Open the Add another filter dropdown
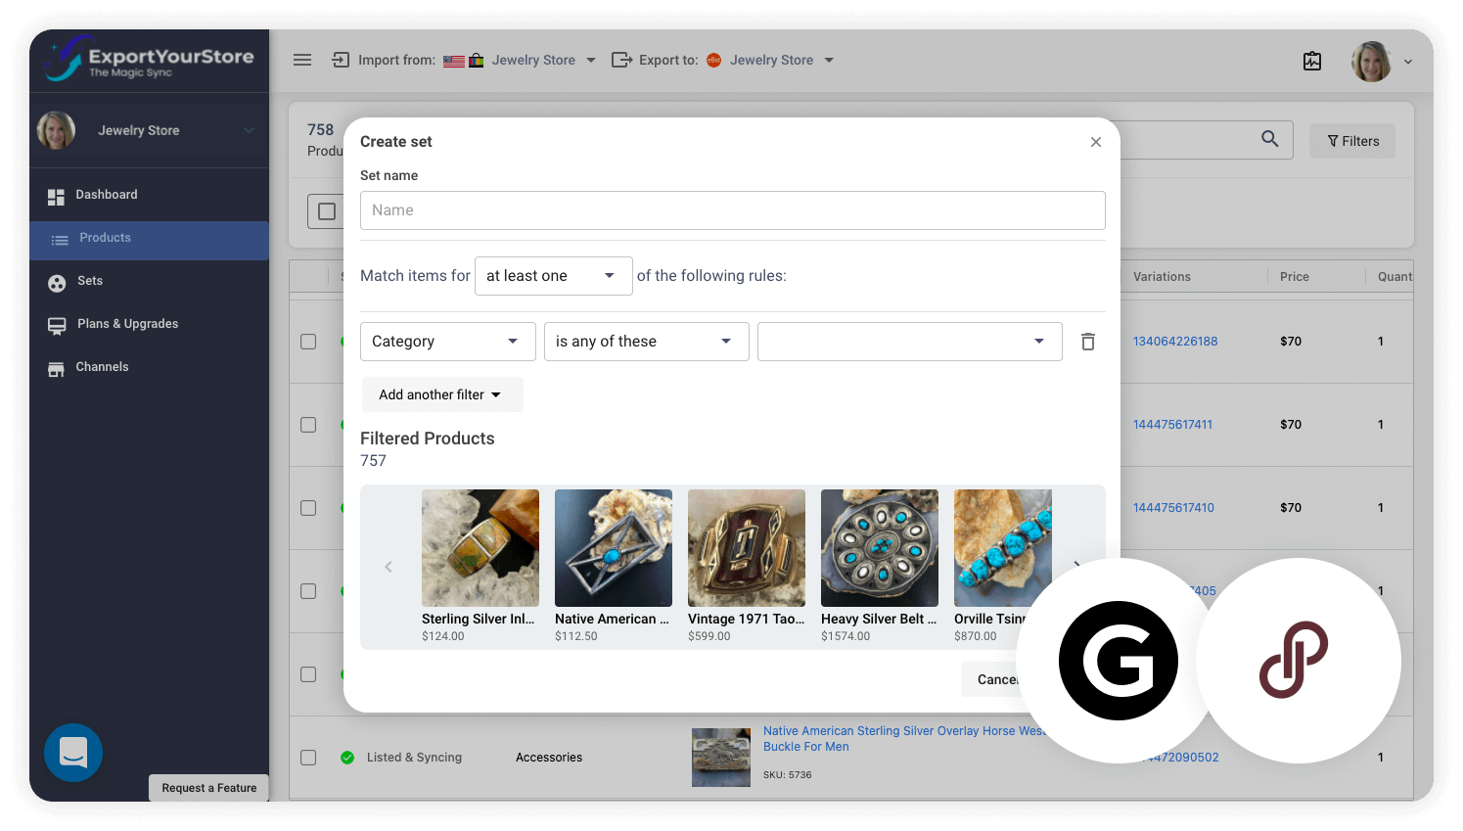The image size is (1463, 831). pyautogui.click(x=442, y=394)
